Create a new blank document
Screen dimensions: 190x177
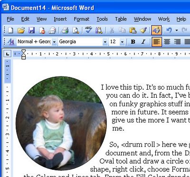click(x=10, y=30)
